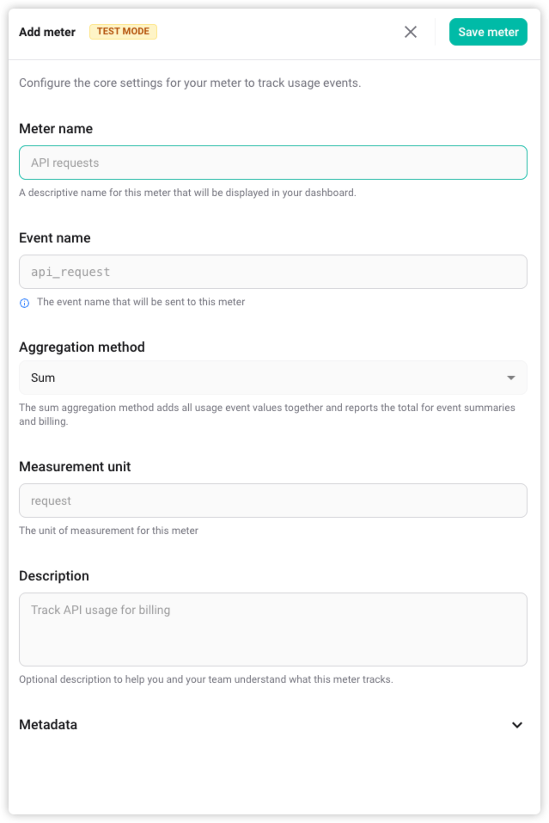549x823 pixels.
Task: Click the Meter name label
Action: pyautogui.click(x=56, y=129)
